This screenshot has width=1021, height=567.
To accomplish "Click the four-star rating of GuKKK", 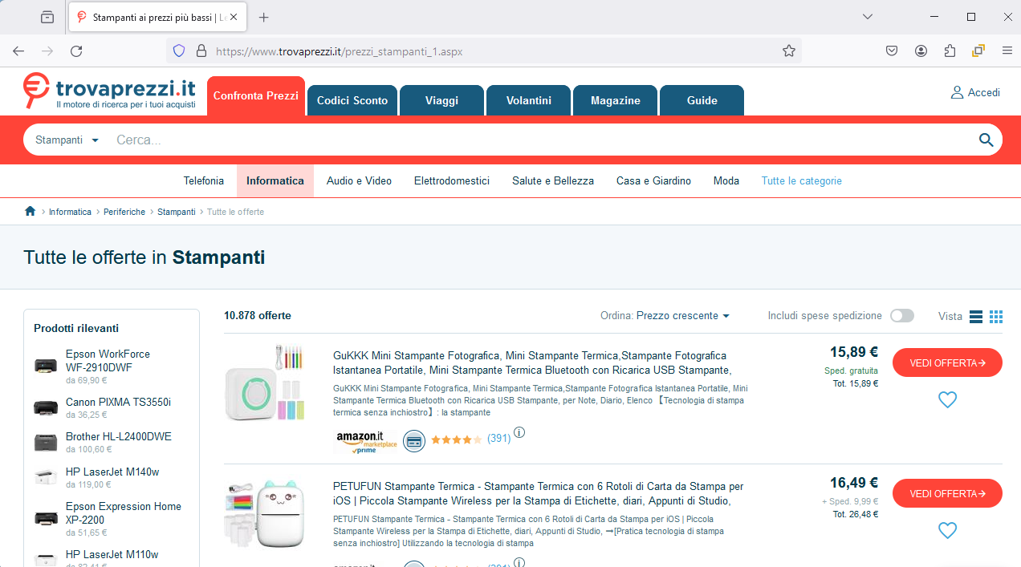I will [456, 439].
